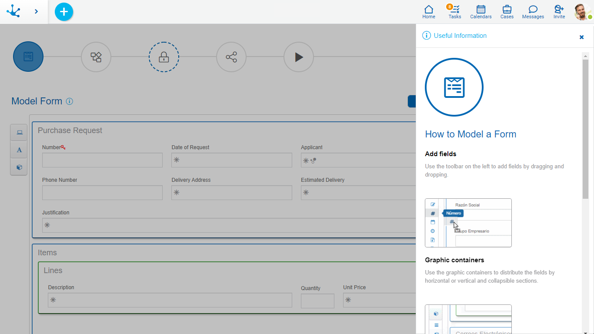This screenshot has height=334, width=594.
Task: Open the user profile avatar
Action: point(582,12)
